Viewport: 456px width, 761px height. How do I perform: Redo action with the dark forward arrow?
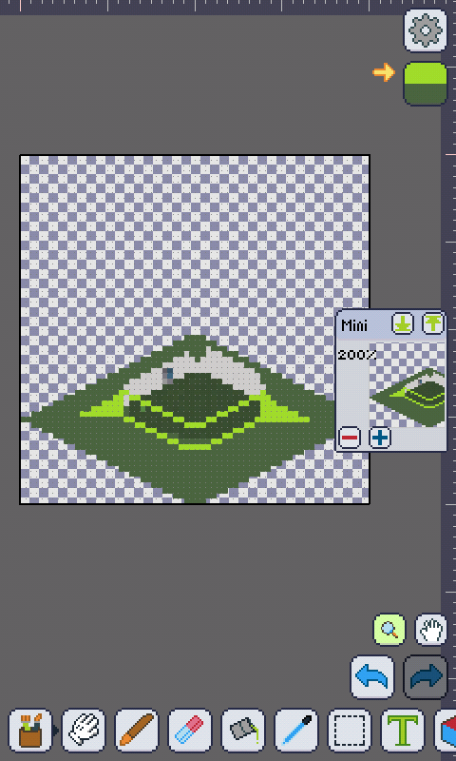pos(426,677)
